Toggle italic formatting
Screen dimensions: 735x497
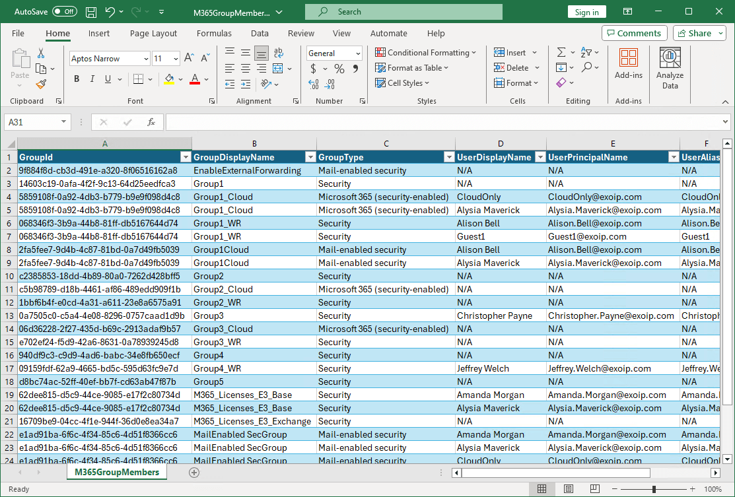point(92,79)
